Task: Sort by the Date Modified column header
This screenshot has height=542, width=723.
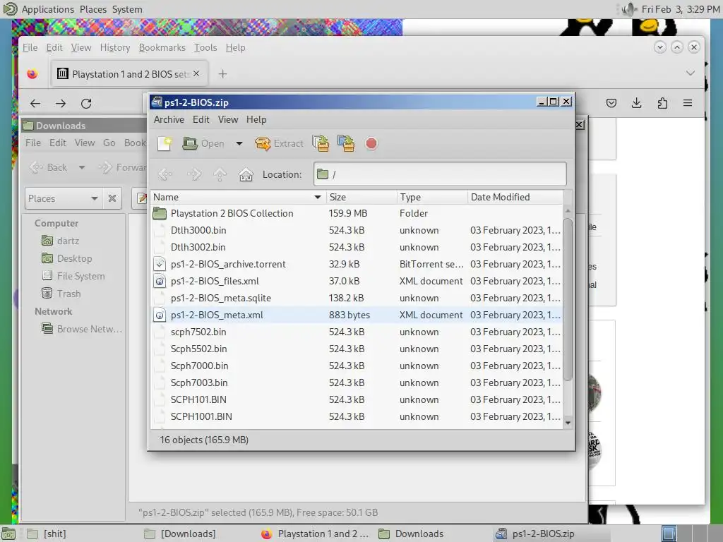Action: [515, 198]
